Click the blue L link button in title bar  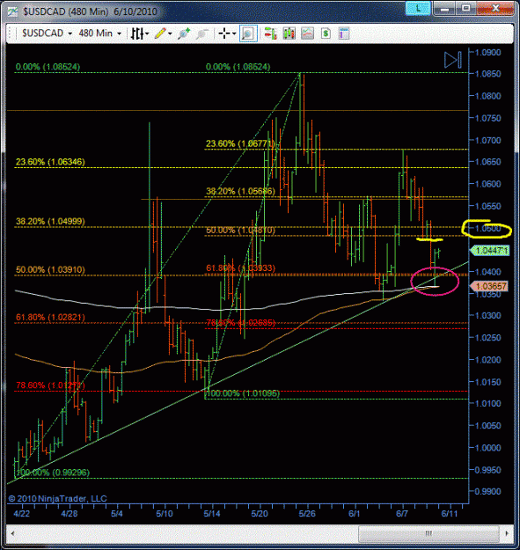click(418, 9)
